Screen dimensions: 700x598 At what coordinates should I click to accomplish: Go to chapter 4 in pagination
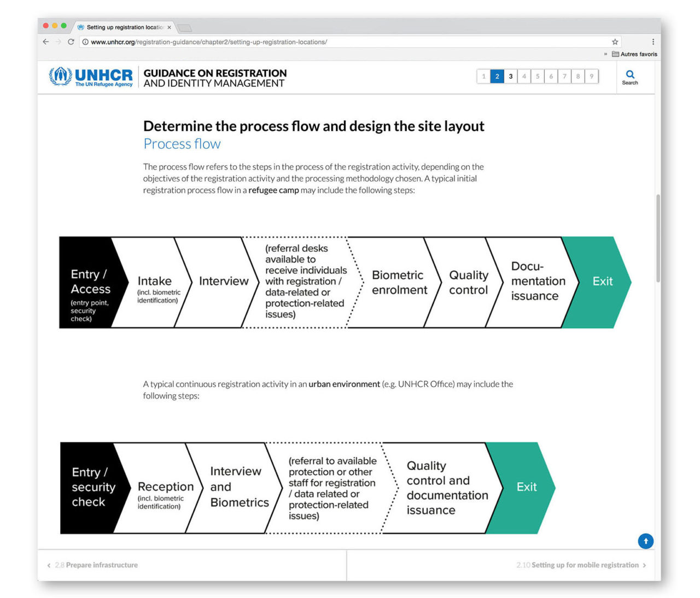click(524, 77)
